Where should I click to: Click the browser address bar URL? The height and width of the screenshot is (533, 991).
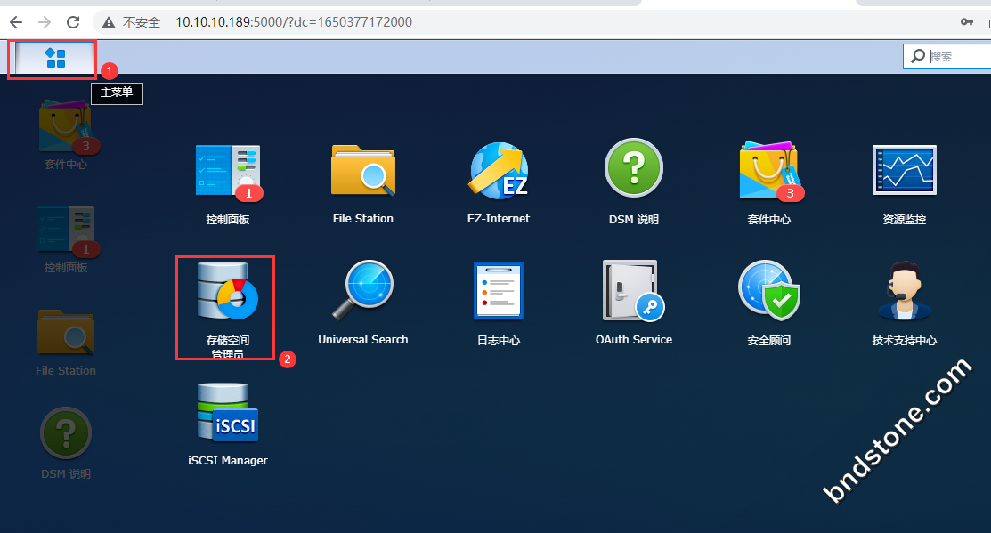point(293,22)
